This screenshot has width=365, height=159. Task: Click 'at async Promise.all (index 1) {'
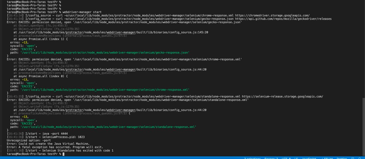(x=40, y=39)
